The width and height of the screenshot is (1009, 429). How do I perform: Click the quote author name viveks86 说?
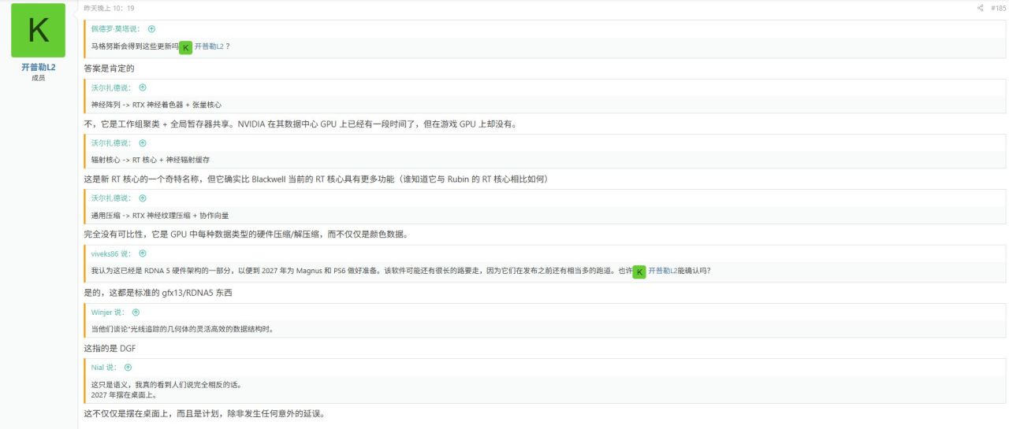[x=113, y=253]
